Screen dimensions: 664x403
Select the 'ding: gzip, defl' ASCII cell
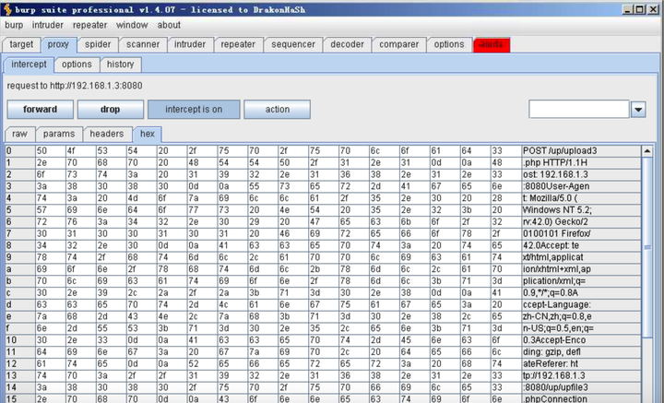click(581, 352)
